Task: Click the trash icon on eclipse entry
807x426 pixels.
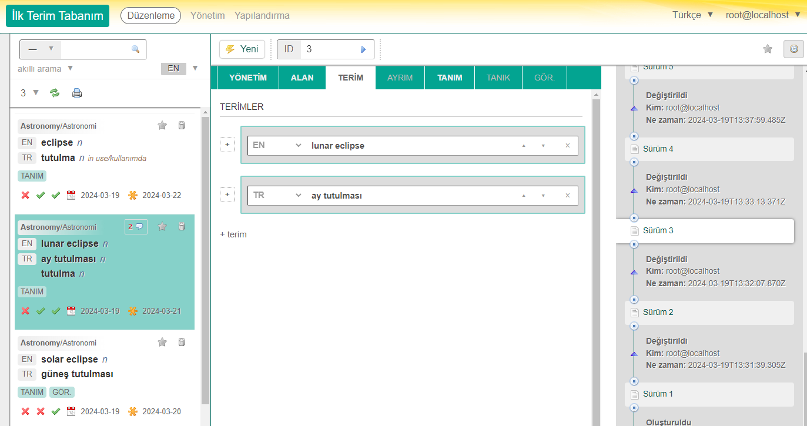Action: pos(182,125)
